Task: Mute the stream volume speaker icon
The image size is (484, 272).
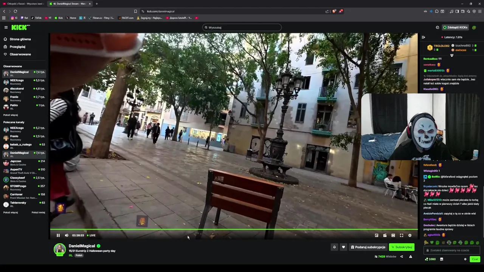Action: click(x=67, y=235)
